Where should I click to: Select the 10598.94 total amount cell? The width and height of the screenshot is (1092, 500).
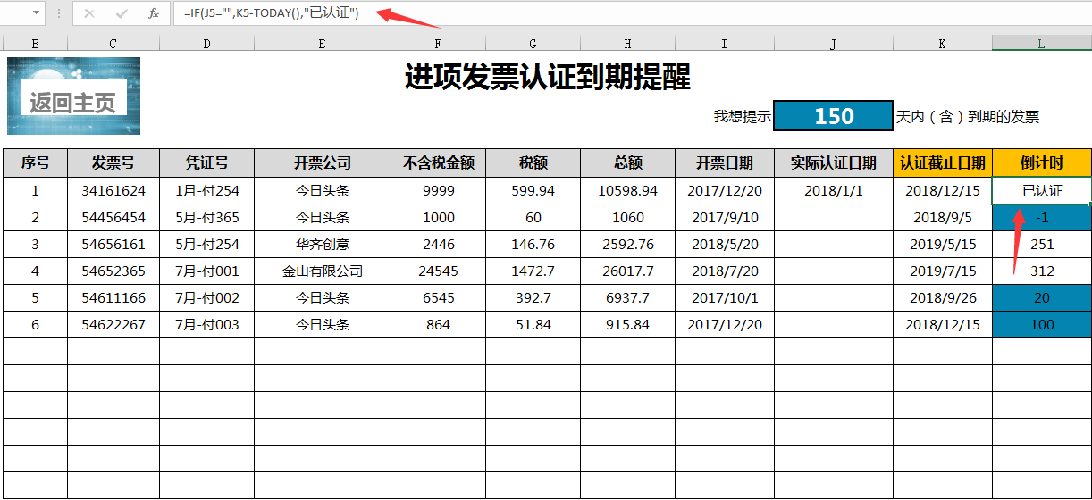click(628, 190)
